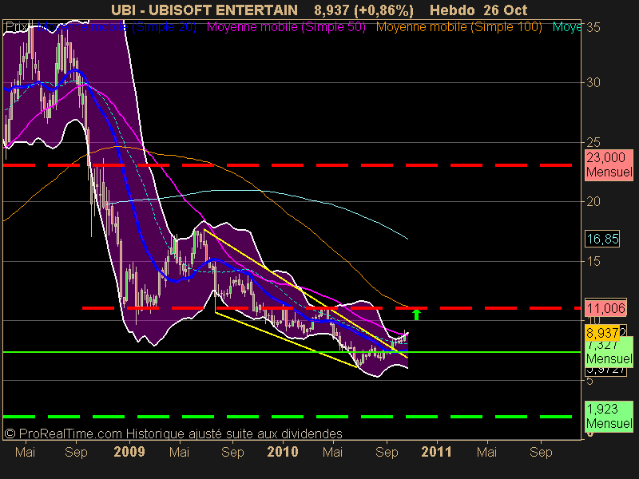Click the "26 Oct" date in the header
Image resolution: width=639 pixels, height=479 pixels.
pyautogui.click(x=506, y=10)
